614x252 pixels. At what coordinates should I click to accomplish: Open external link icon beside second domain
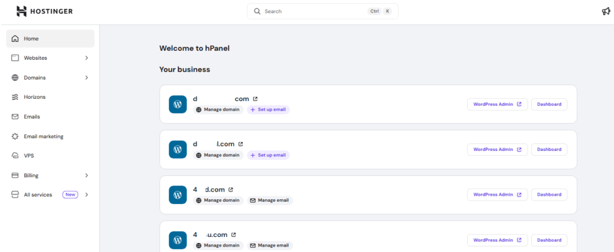[x=240, y=144]
